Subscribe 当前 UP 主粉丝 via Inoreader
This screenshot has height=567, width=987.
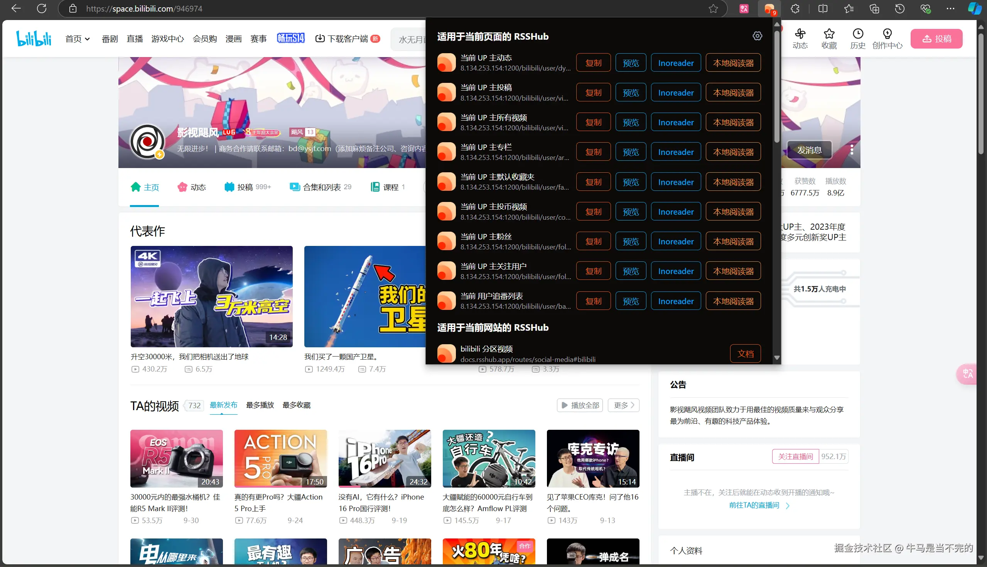676,241
